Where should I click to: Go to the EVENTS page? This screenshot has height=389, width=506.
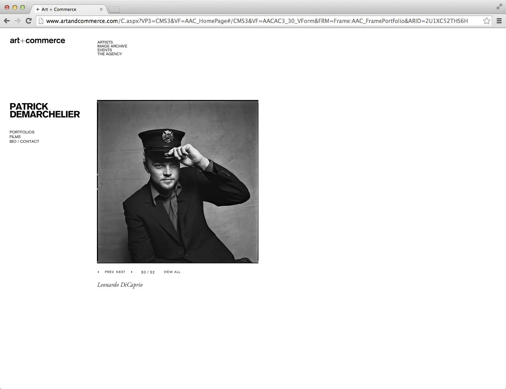pyautogui.click(x=105, y=50)
